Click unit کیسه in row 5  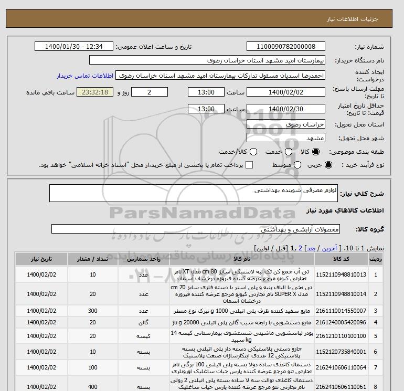click(x=144, y=336)
